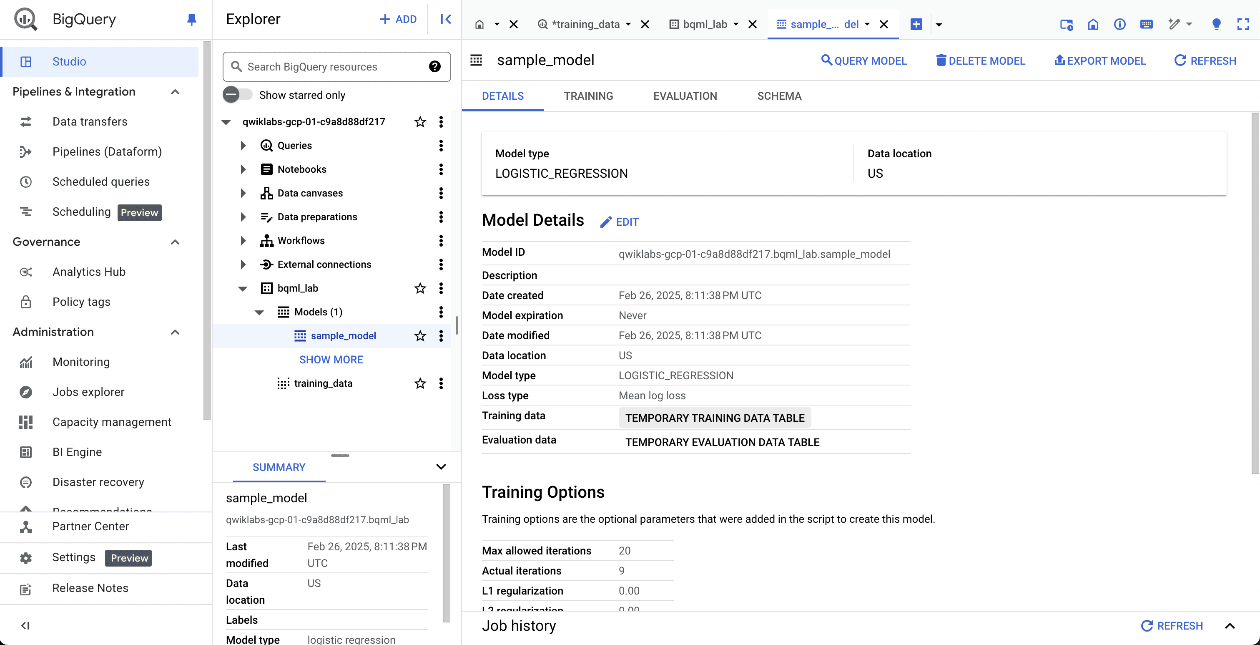Collapse the Models (1) node

tap(259, 312)
